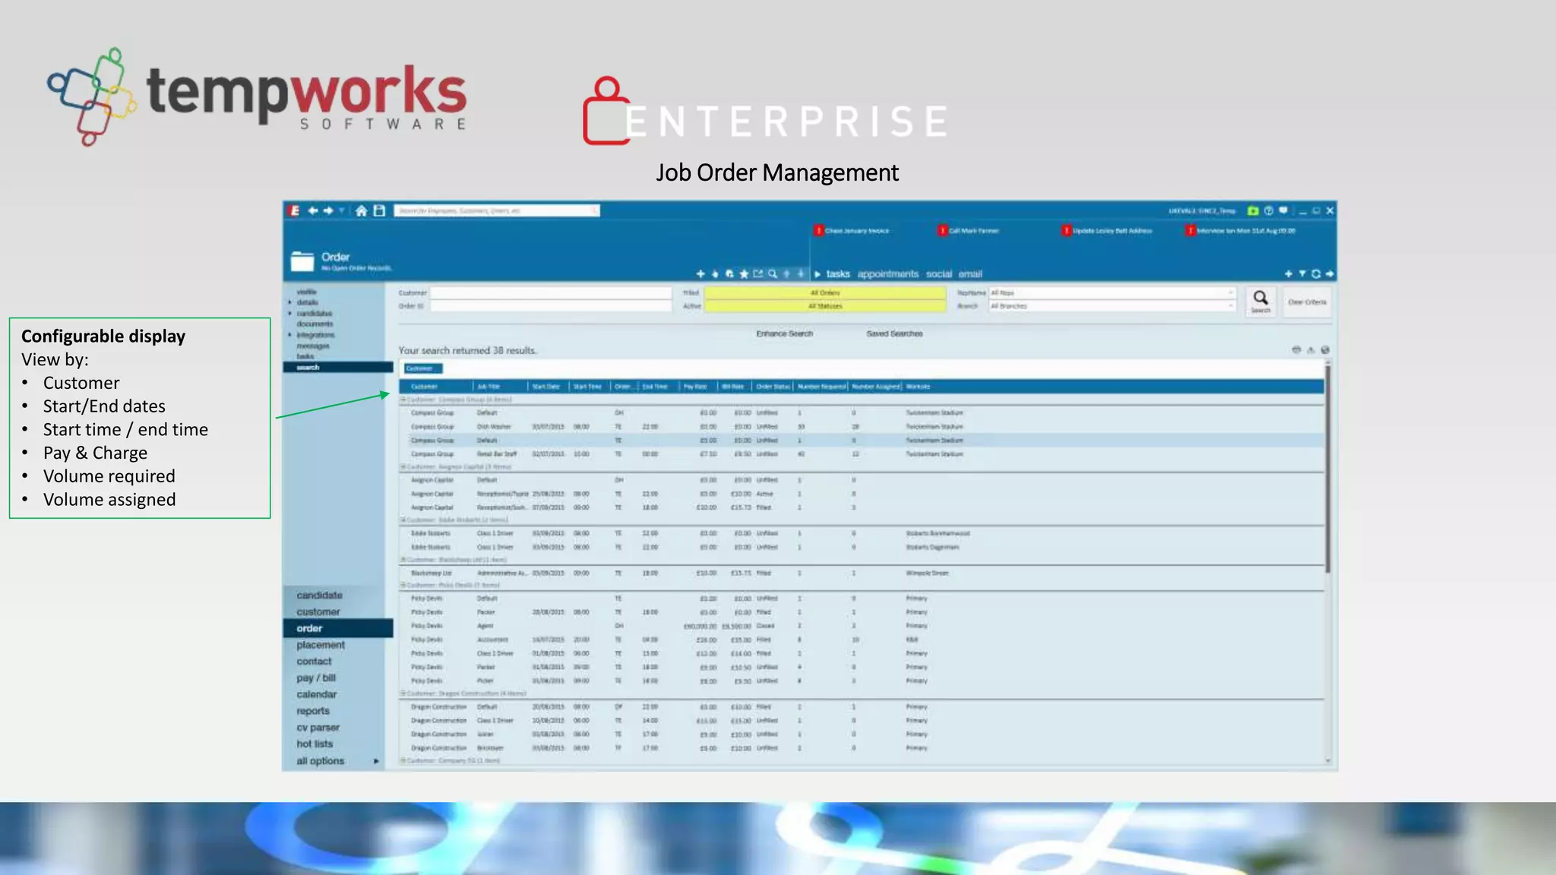Image resolution: width=1556 pixels, height=875 pixels.
Task: Switch to the appointments tab
Action: [x=888, y=274]
